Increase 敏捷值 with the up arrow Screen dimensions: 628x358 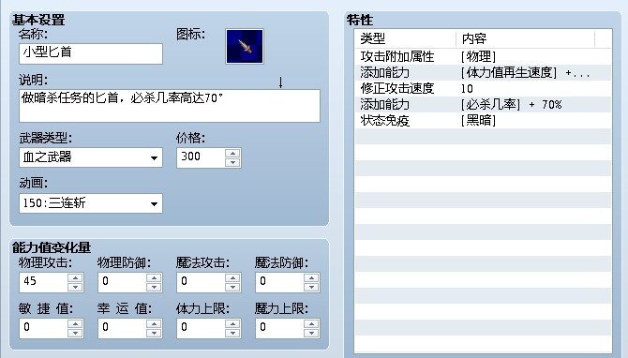[x=75, y=323]
